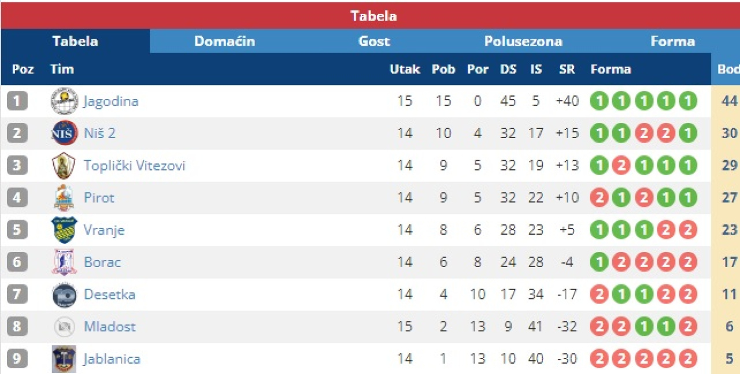This screenshot has width=740, height=374.
Task: Click the Mladost placeholder logo
Action: (64, 327)
